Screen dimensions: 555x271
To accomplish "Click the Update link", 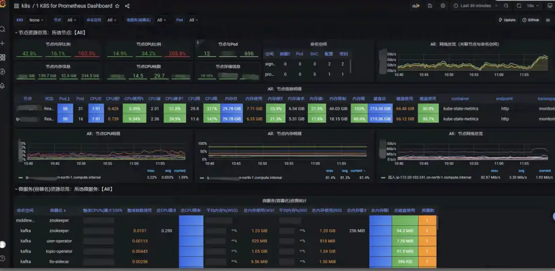I will [507, 20].
